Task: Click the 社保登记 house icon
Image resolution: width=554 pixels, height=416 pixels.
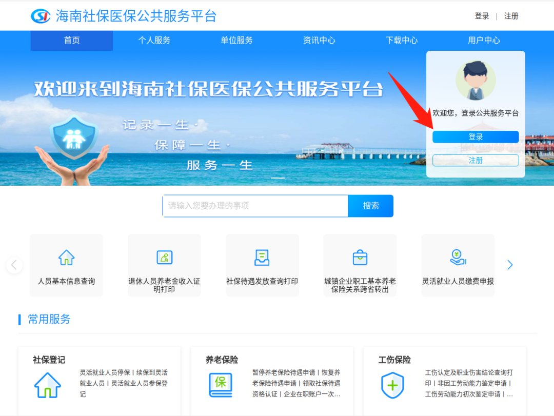Action: [x=47, y=385]
